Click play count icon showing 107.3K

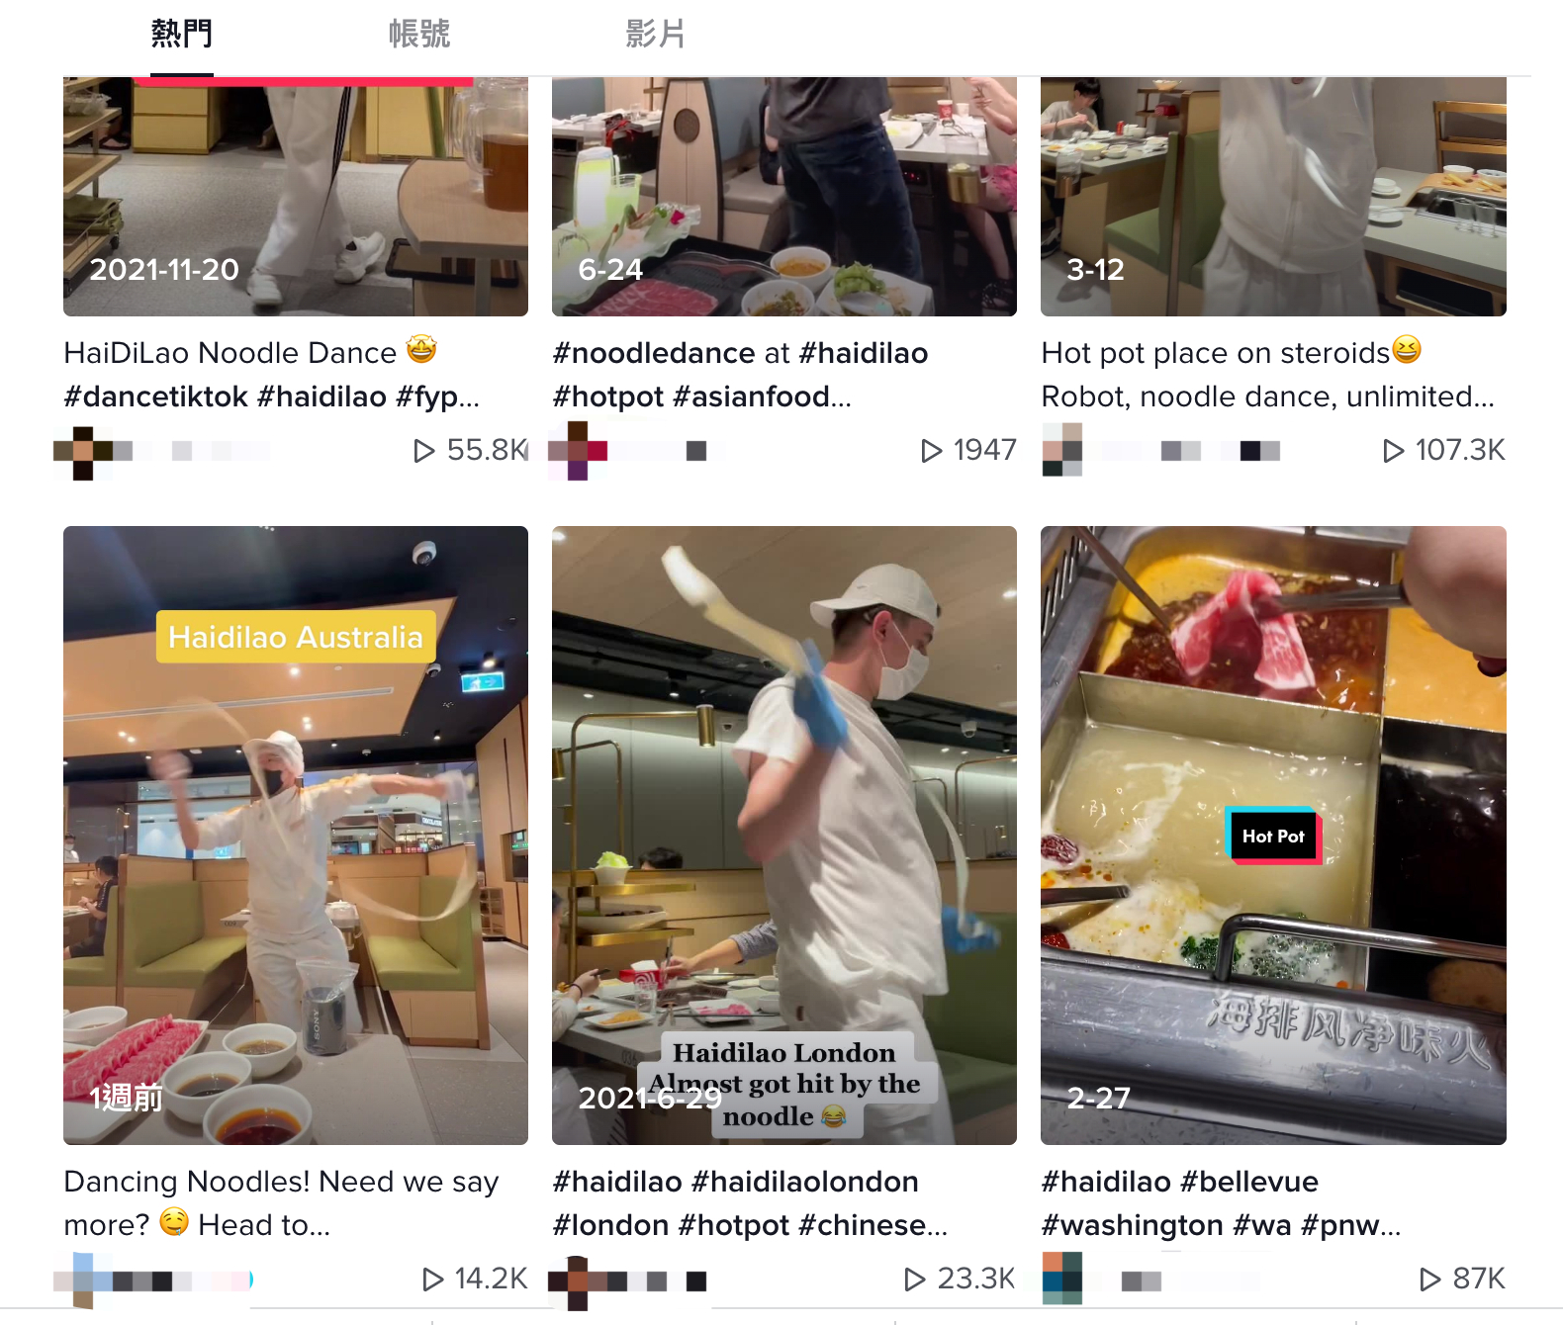point(1393,451)
